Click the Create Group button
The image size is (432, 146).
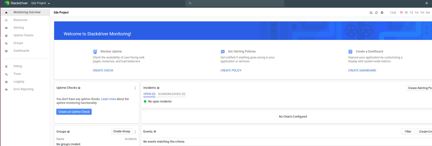[122, 131]
